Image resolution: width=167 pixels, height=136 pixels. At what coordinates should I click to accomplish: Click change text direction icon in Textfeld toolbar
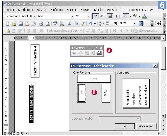tap(100, 53)
